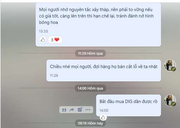The image size is (180, 128).
Task: Click the 13:33 timestamp in first message
Action: pyautogui.click(x=43, y=31)
